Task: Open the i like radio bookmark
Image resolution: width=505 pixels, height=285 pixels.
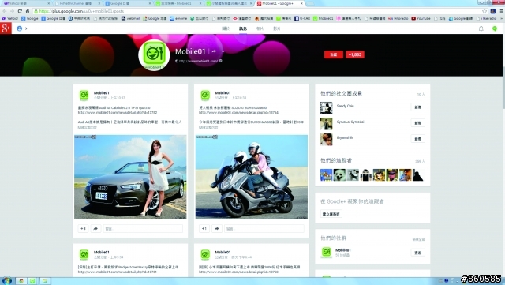Action: 486,18
